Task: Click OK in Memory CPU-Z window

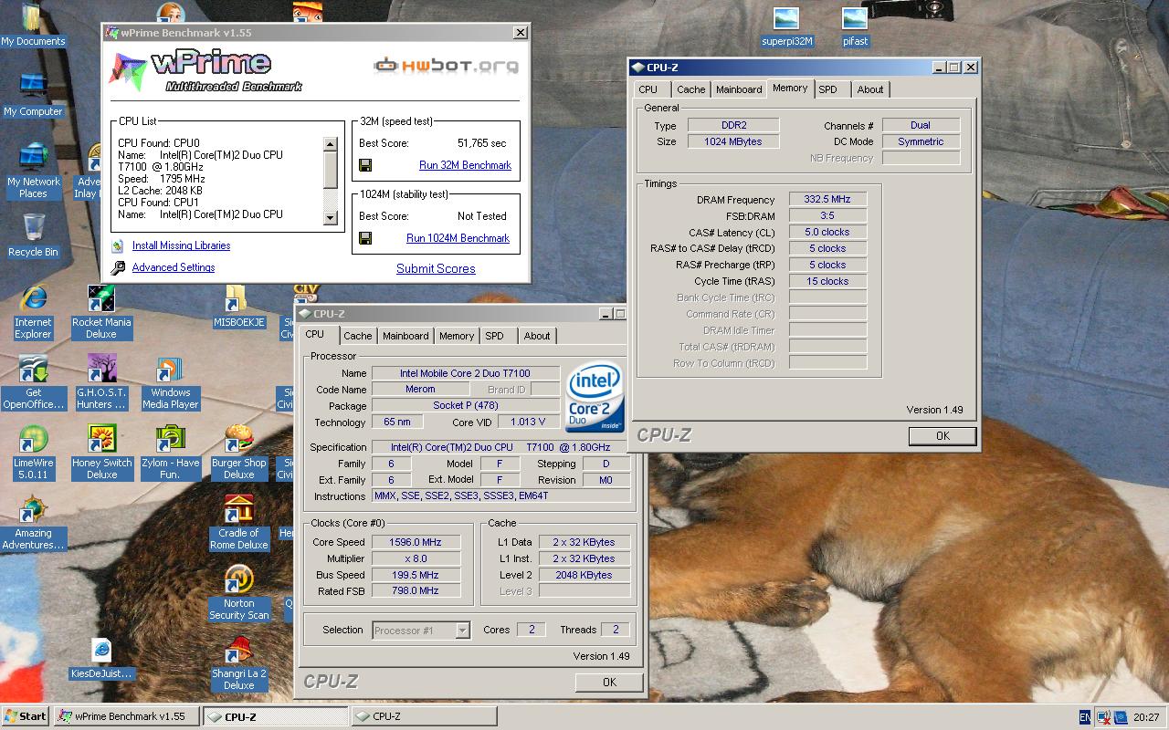Action: [943, 436]
